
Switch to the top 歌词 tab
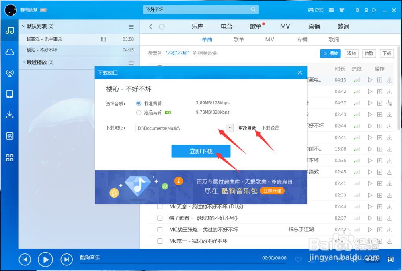(343, 26)
